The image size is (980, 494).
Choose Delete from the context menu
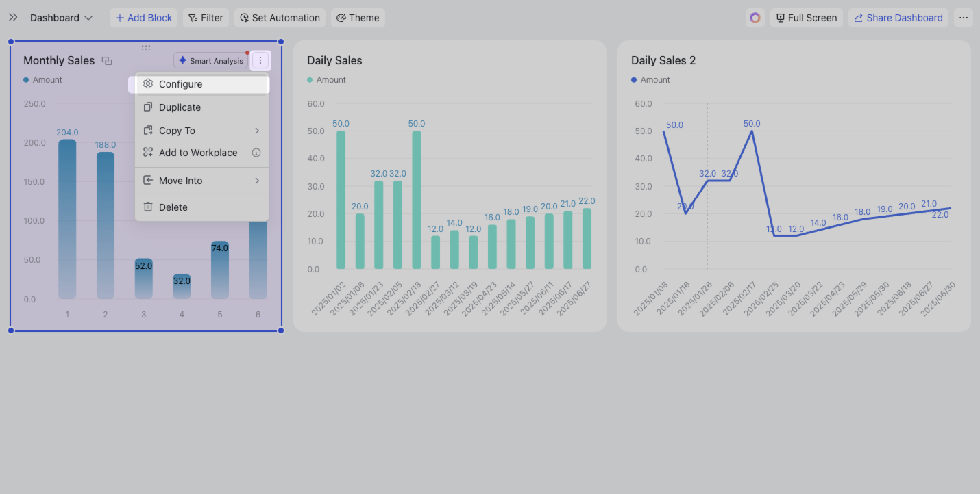tap(201, 207)
